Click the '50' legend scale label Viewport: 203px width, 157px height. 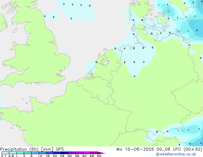[99, 156]
